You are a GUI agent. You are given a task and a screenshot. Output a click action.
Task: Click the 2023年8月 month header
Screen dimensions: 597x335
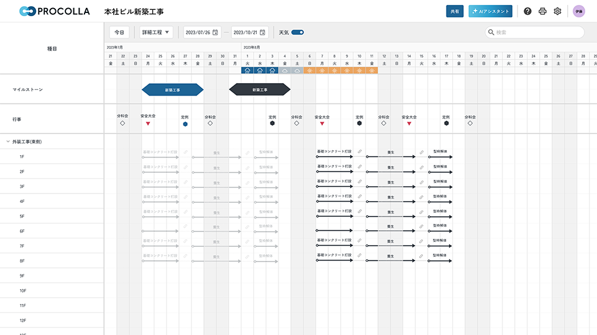(252, 48)
